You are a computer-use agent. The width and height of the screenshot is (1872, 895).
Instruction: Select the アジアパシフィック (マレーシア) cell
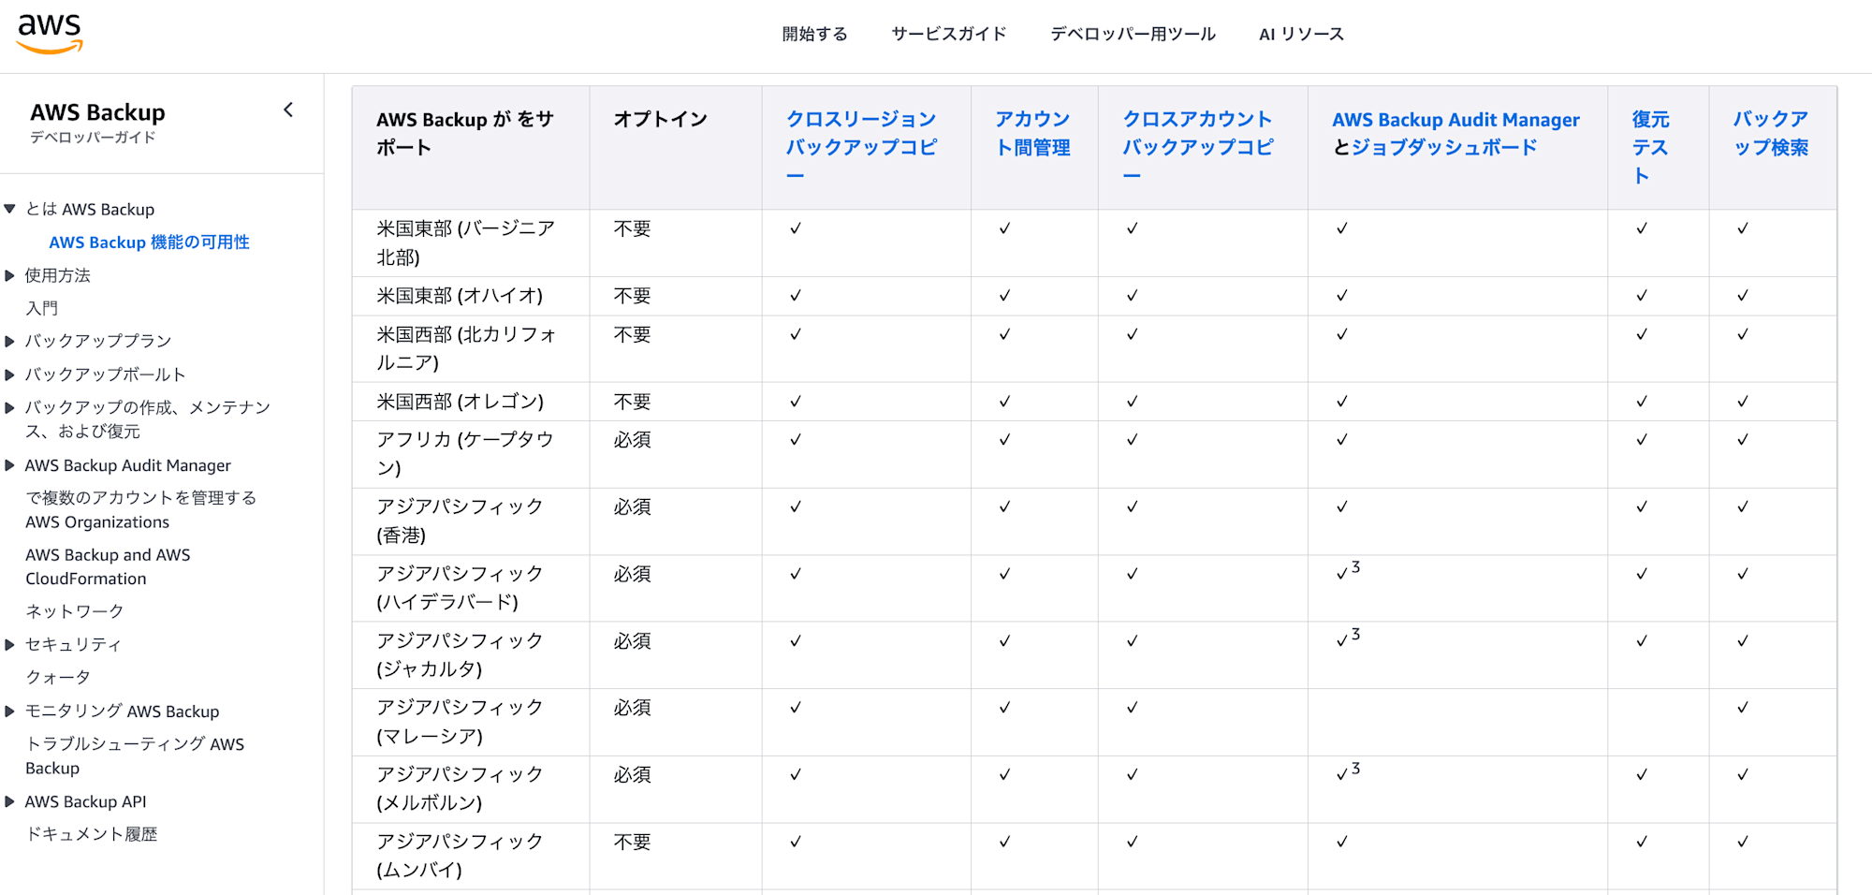point(470,722)
